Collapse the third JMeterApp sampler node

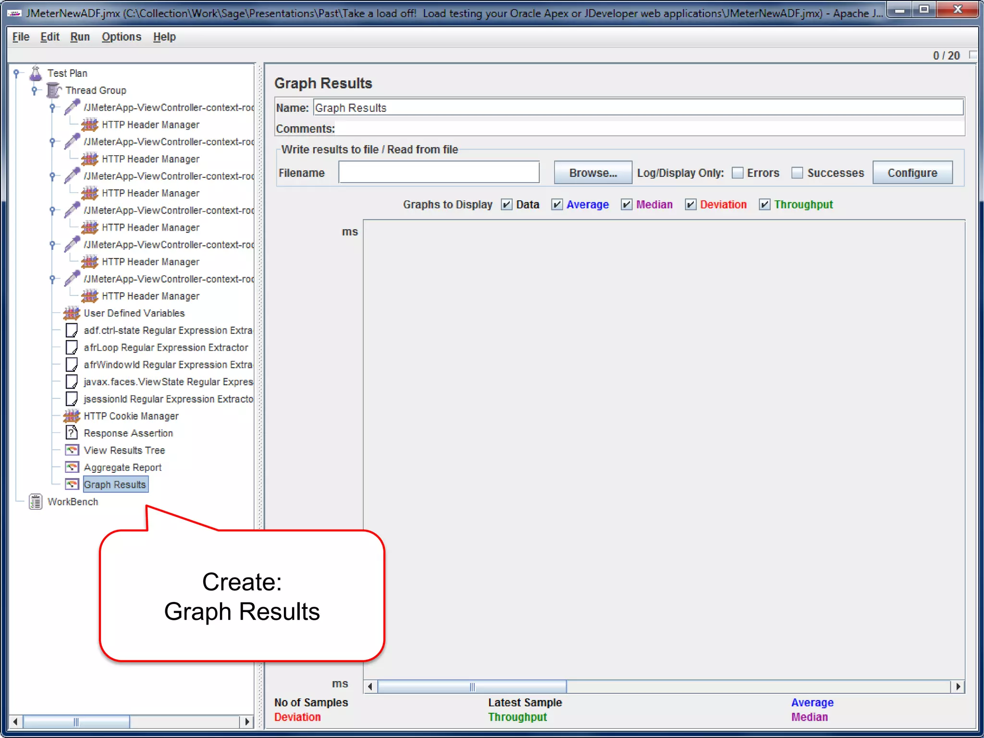[x=52, y=176]
